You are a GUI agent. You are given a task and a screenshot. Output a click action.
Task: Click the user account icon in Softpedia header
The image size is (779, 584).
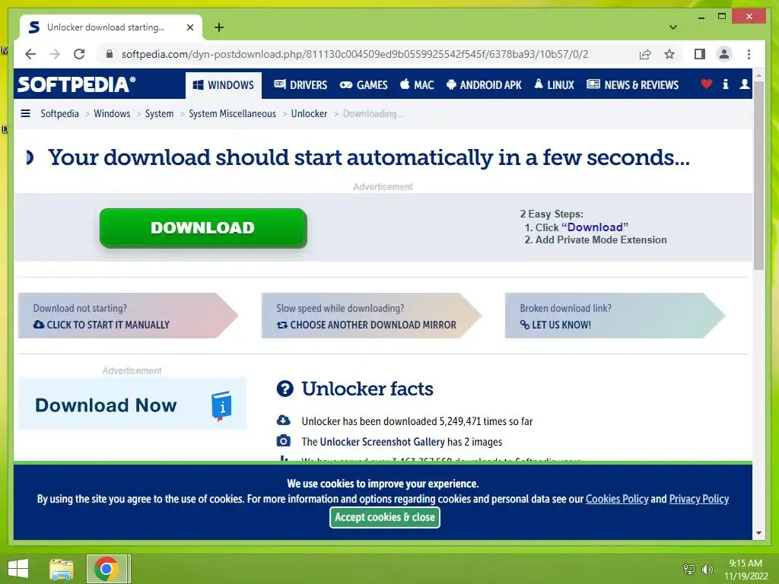pos(744,84)
